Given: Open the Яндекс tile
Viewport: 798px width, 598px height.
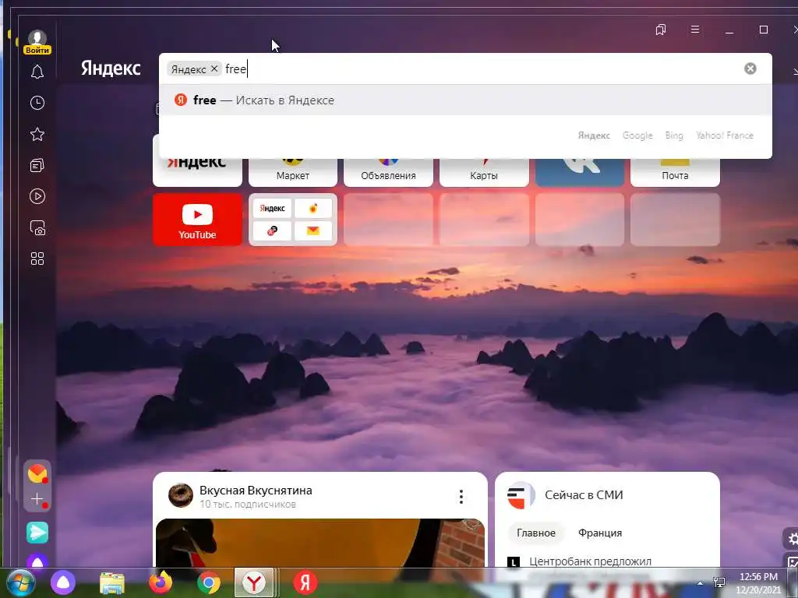Looking at the screenshot, I should 197,172.
